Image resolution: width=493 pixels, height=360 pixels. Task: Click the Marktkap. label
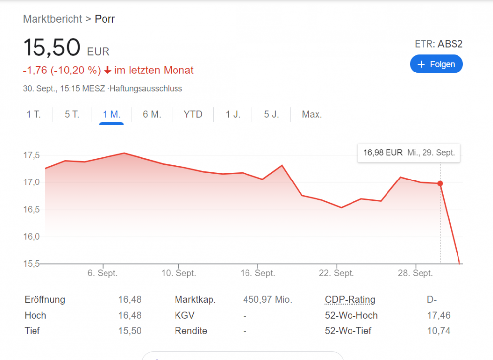point(195,300)
